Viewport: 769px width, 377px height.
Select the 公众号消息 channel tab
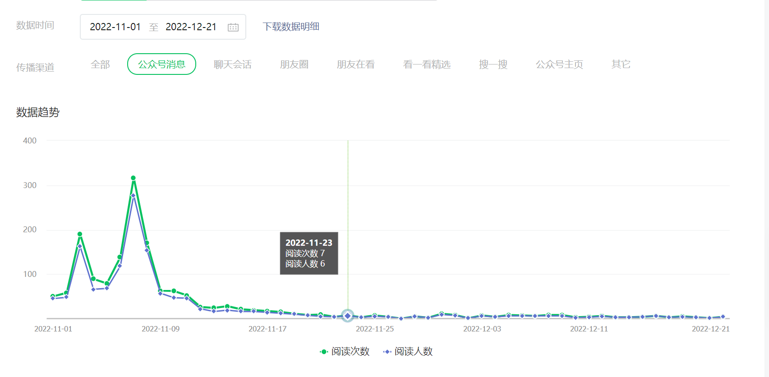[x=161, y=64]
